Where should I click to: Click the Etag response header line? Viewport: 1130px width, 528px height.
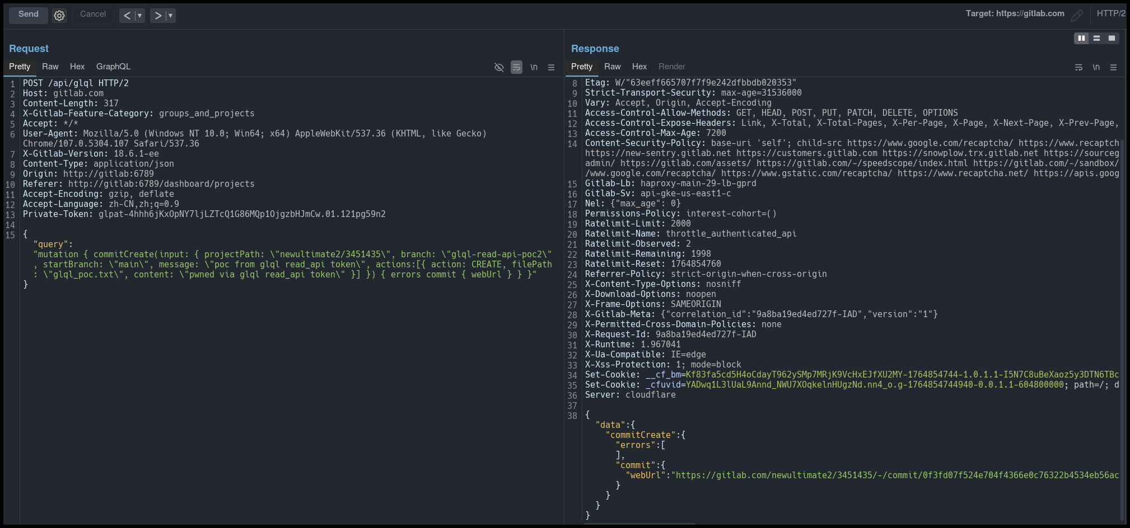(x=690, y=83)
